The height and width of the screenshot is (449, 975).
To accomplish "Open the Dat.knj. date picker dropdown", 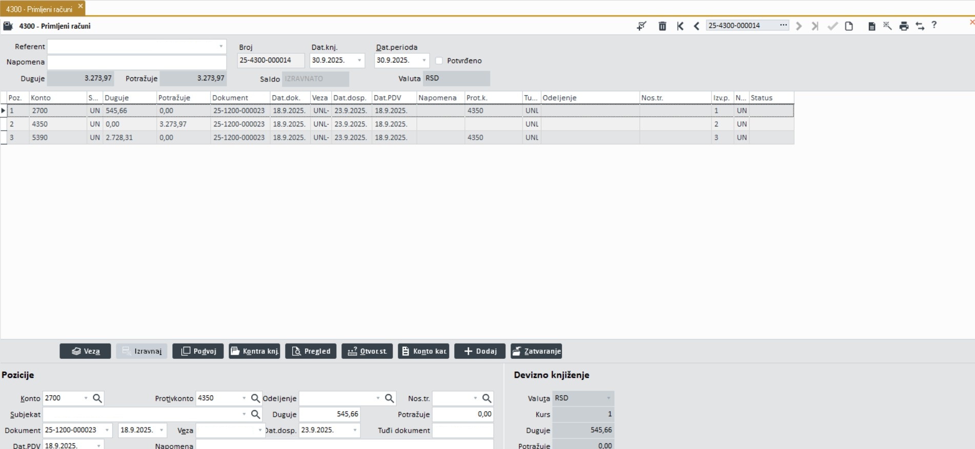I will [x=359, y=60].
